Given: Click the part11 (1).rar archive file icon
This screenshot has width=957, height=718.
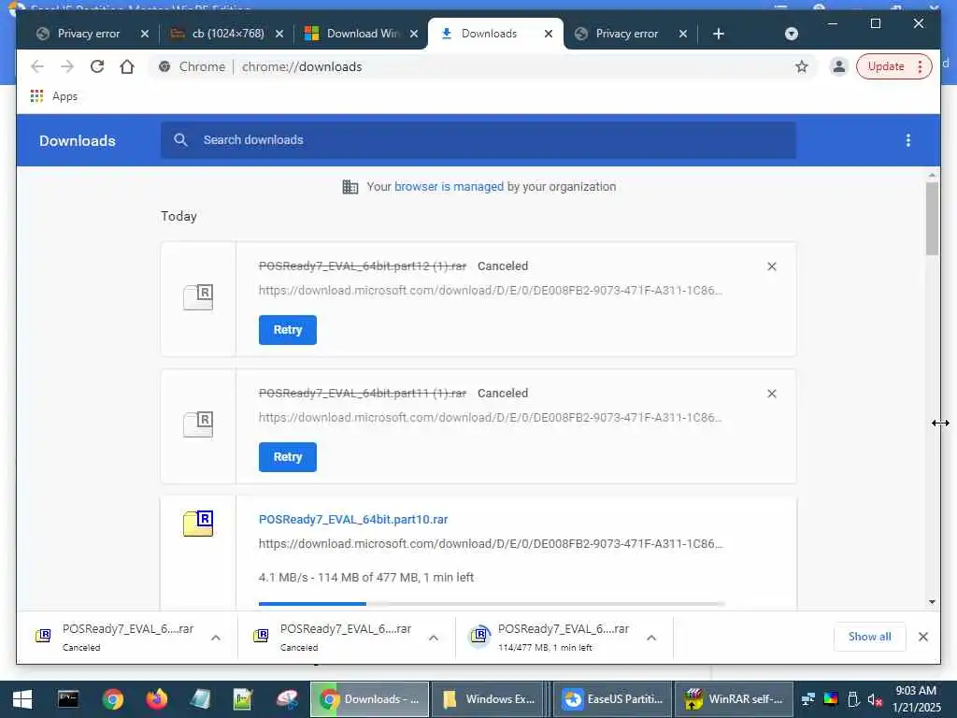Looking at the screenshot, I should (x=198, y=424).
